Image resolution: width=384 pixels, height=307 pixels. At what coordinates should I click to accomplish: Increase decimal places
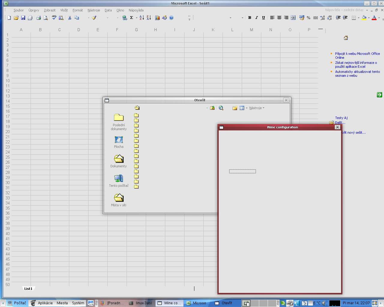(322, 18)
